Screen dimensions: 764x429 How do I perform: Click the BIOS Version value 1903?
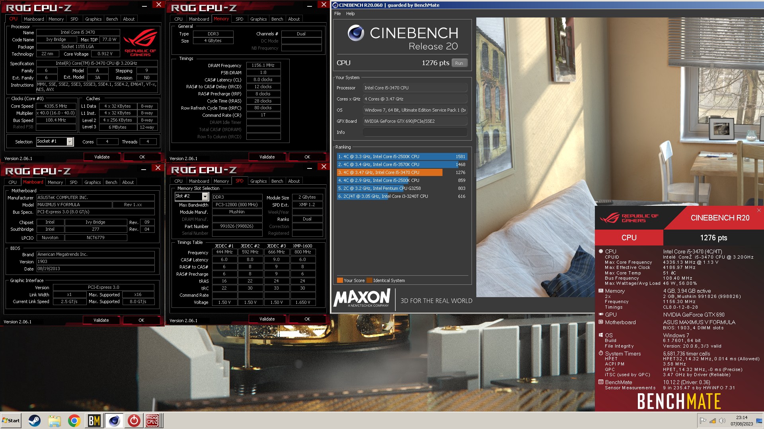tap(95, 262)
